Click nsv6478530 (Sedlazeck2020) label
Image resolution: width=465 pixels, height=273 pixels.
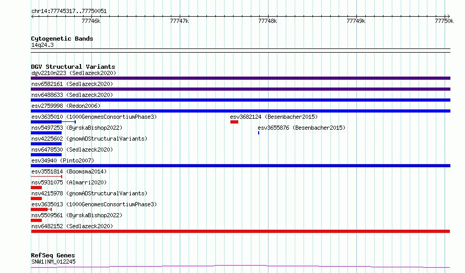click(72, 150)
